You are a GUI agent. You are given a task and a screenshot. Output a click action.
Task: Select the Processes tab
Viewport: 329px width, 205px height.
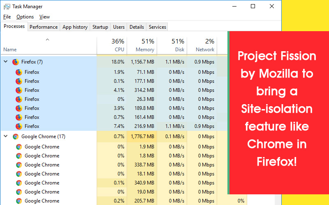tap(14, 26)
